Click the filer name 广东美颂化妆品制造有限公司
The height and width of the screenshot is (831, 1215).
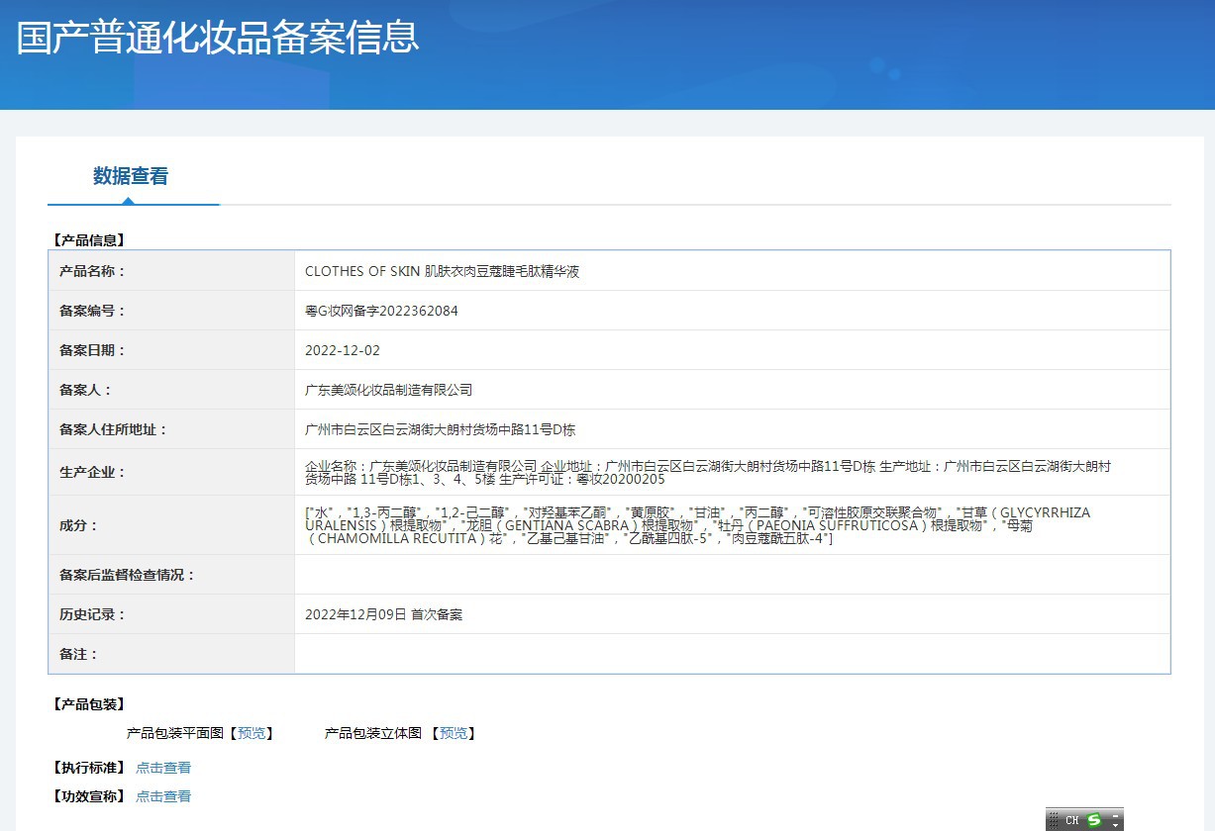tap(389, 390)
